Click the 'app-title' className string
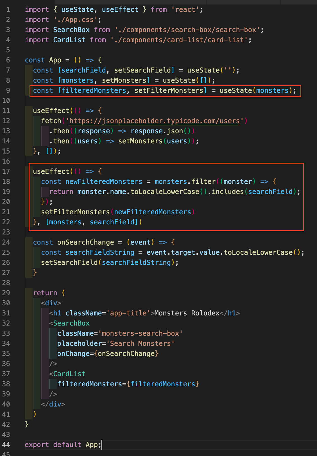The height and width of the screenshot is (456, 317). point(128,313)
